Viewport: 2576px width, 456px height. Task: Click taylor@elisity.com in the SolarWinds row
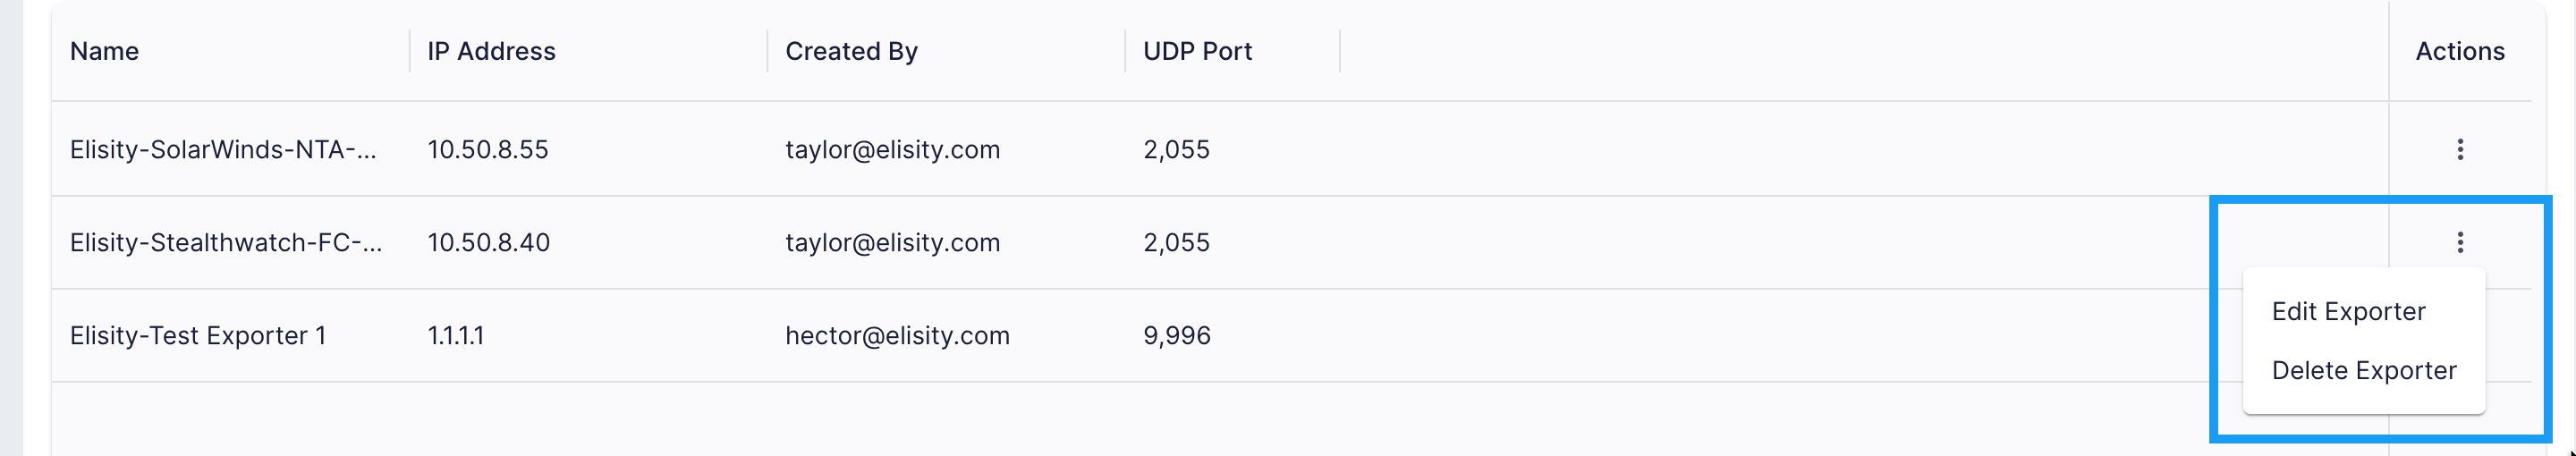tap(892, 149)
